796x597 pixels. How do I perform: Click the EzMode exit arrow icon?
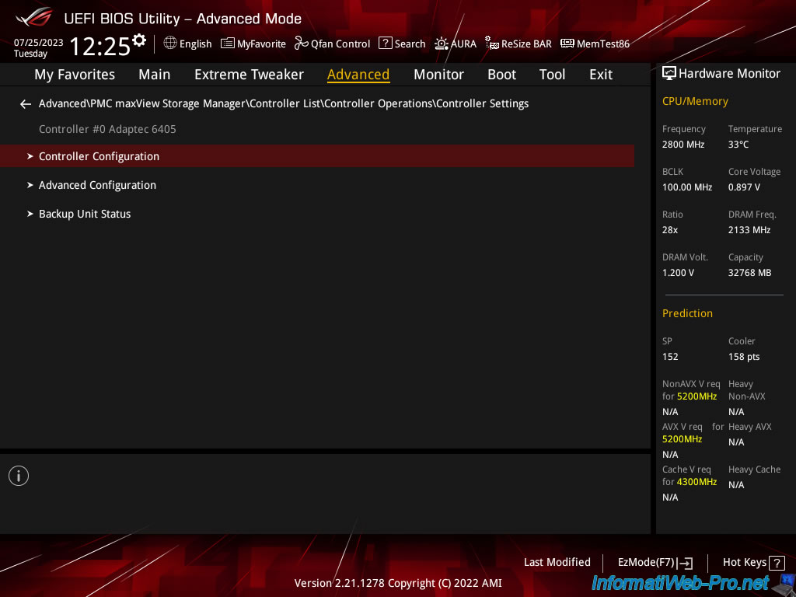click(686, 563)
